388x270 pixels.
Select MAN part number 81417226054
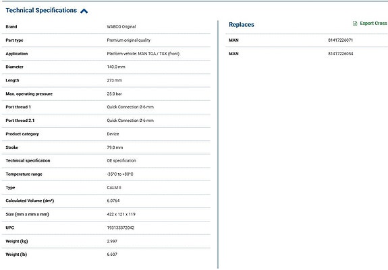(341, 54)
